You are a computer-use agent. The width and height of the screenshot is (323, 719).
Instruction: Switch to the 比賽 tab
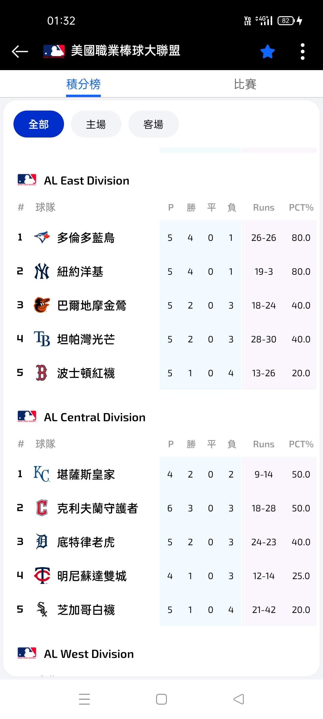click(x=245, y=84)
